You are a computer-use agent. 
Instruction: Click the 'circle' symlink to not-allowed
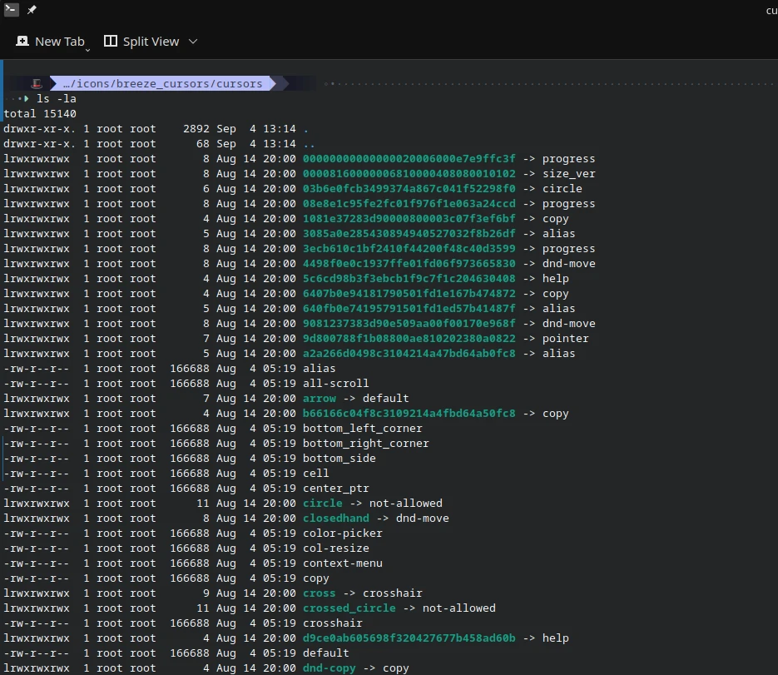tap(323, 504)
